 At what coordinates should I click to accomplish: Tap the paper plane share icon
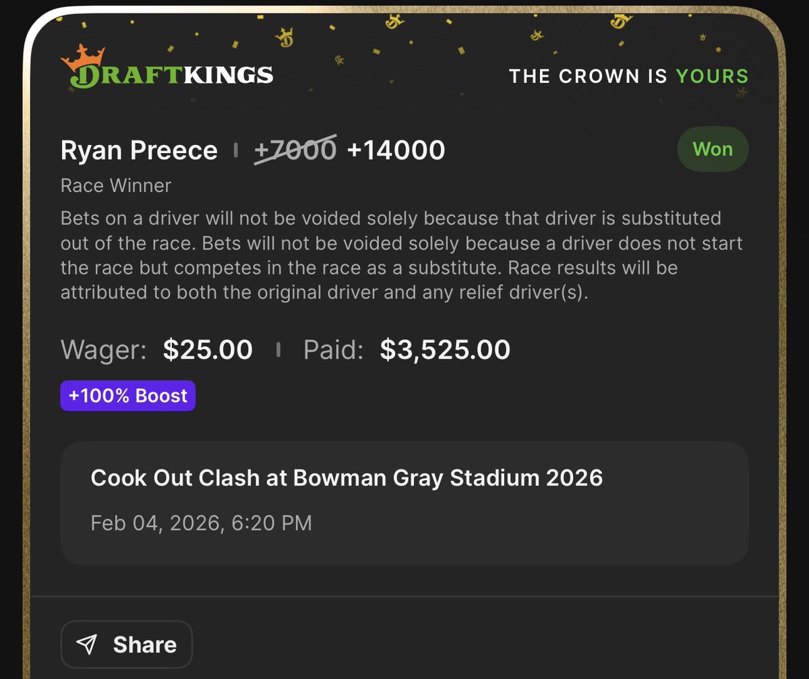point(87,645)
